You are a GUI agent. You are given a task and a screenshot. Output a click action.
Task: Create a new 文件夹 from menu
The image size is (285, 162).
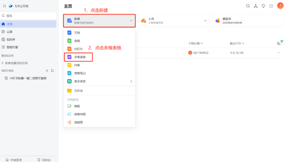click(x=79, y=91)
